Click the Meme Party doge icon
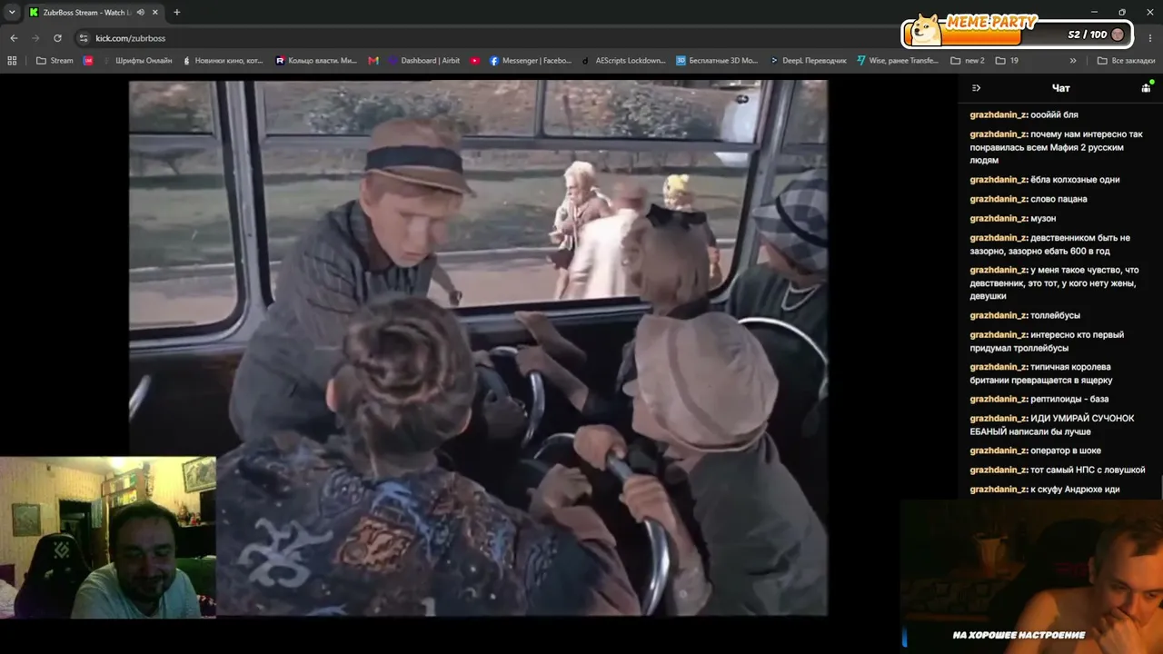The height and width of the screenshot is (654, 1163). click(926, 30)
